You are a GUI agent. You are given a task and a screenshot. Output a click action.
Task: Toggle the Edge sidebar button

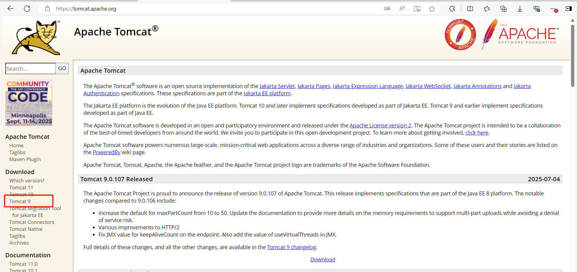click(x=569, y=9)
